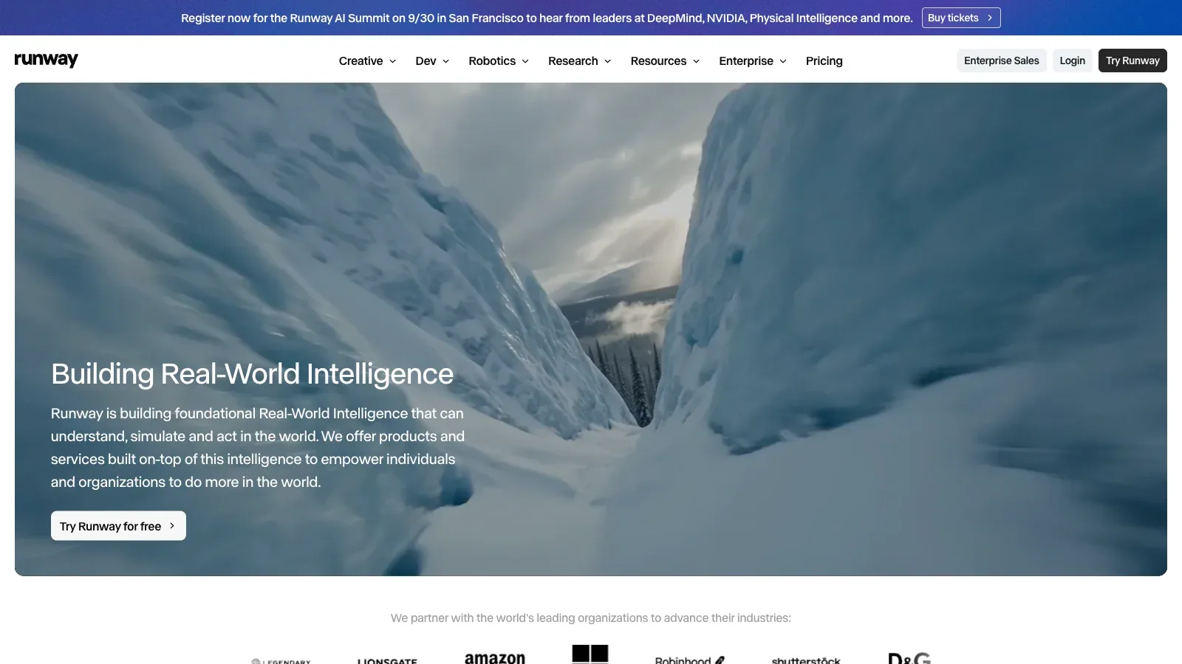Open the Research navigation menu
The image size is (1182, 664).
pyautogui.click(x=579, y=60)
